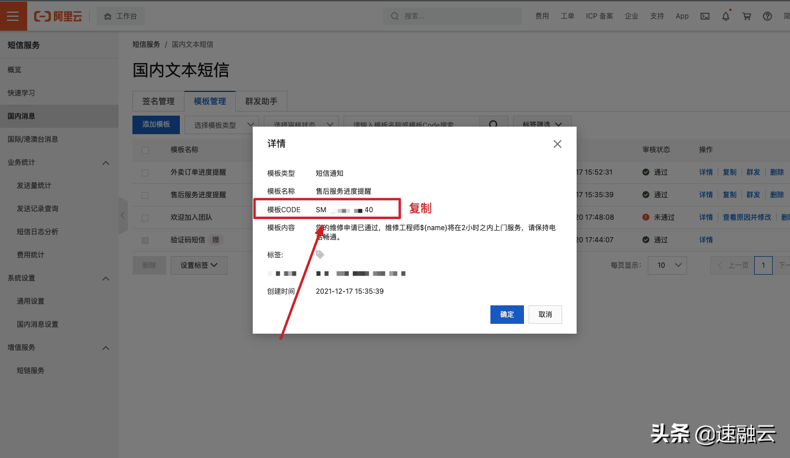Screen dimensions: 790x458
Task: Open the ICP 备案 menu
Action: tap(599, 16)
